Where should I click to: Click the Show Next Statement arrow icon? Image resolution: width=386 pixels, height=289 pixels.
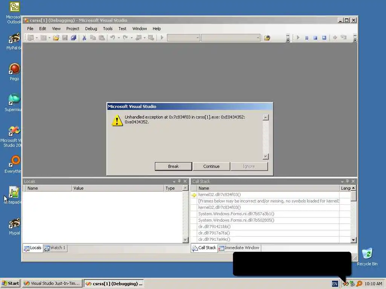click(x=335, y=38)
